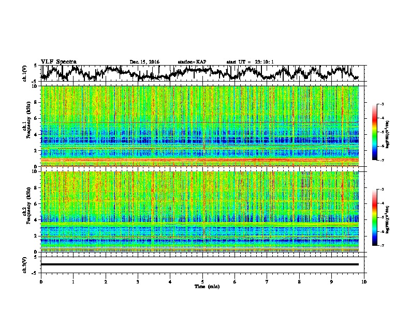Click the ch.2 color bar log(PSD) label

pos(388,219)
